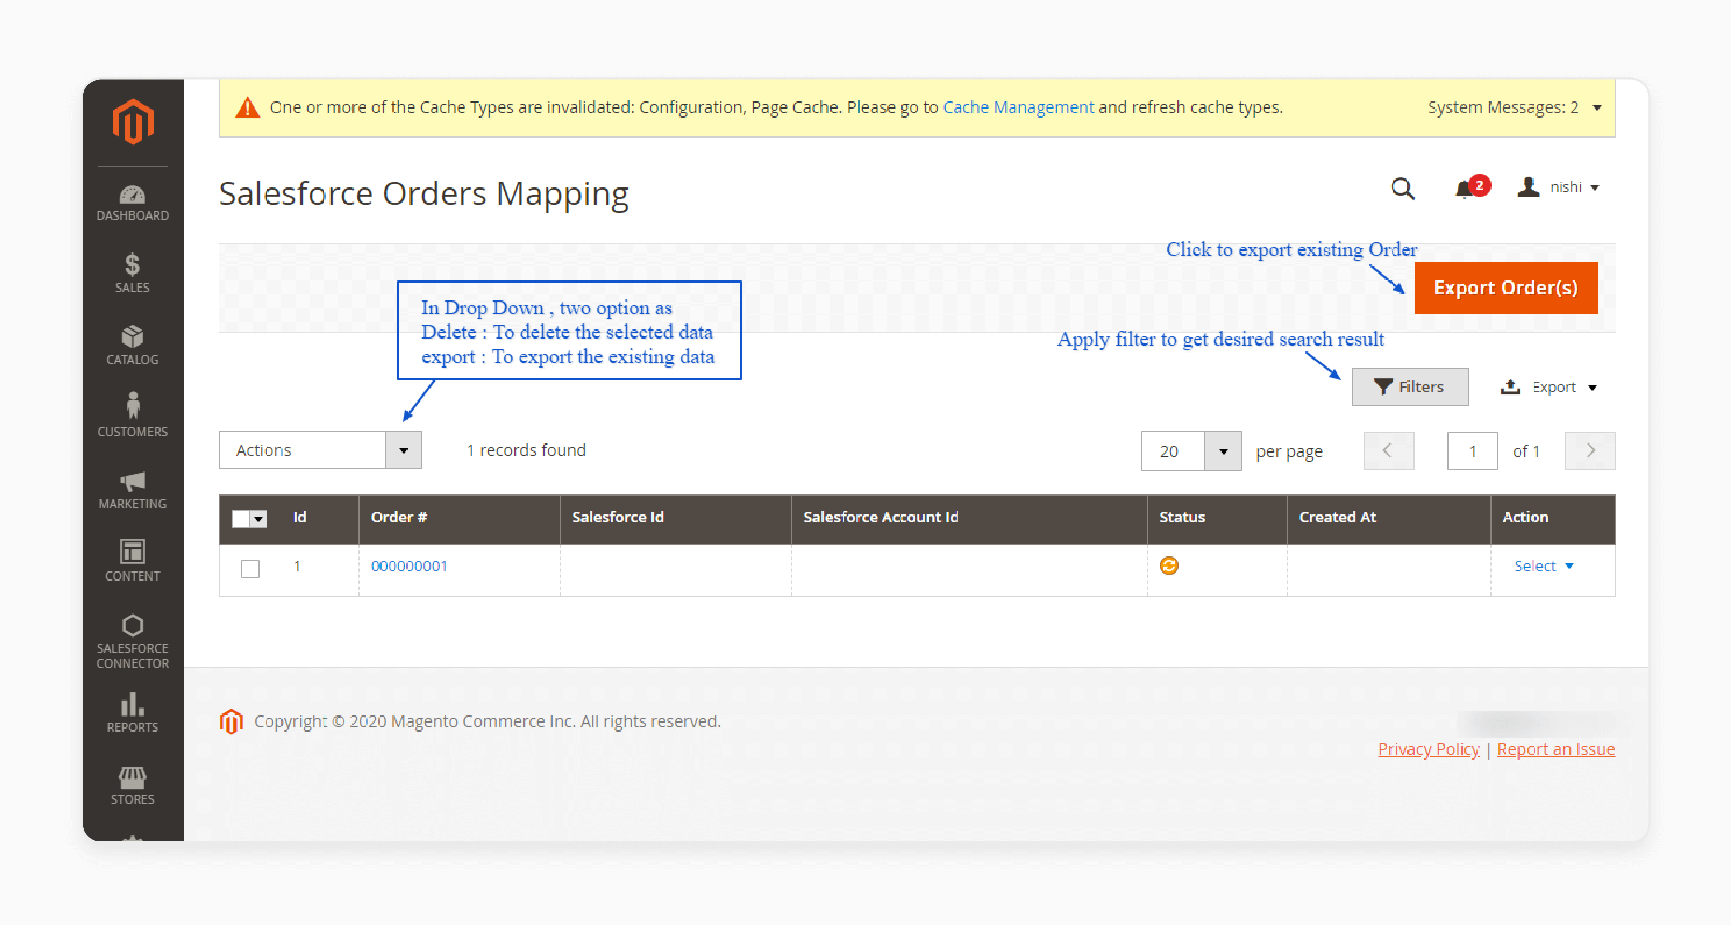
Task: Open the Stores menu in the sidebar
Action: point(132,785)
